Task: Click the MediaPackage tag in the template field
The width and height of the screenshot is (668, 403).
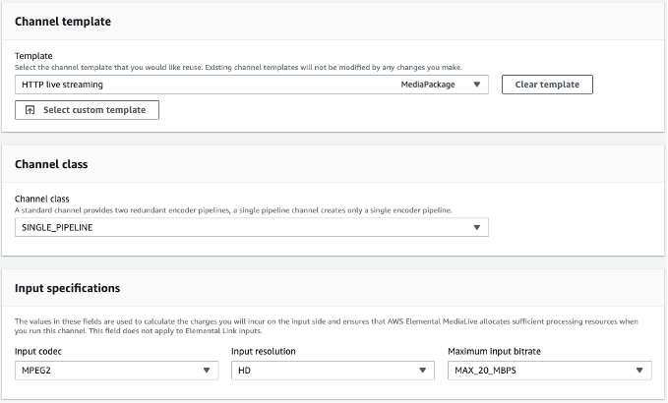Action: 429,85
